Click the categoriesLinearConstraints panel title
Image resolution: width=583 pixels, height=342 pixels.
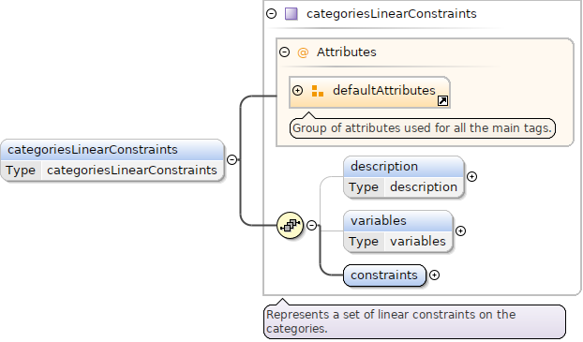[392, 14]
